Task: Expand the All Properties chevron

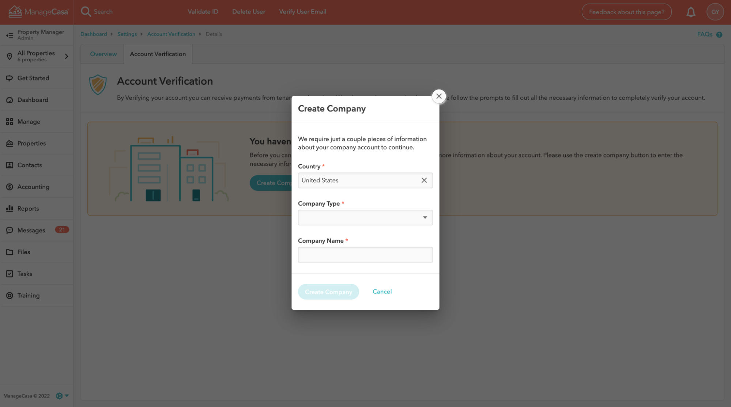Action: 67,56
